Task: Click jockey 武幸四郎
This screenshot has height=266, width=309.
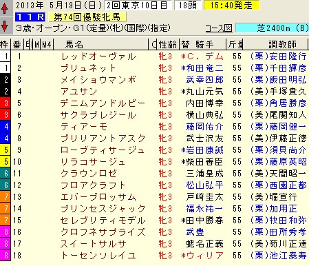Action: [204, 80]
